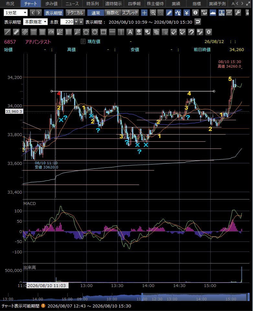Increase the bar count with up arrow
Viewport: 253px width, 311px height.
[81, 22]
